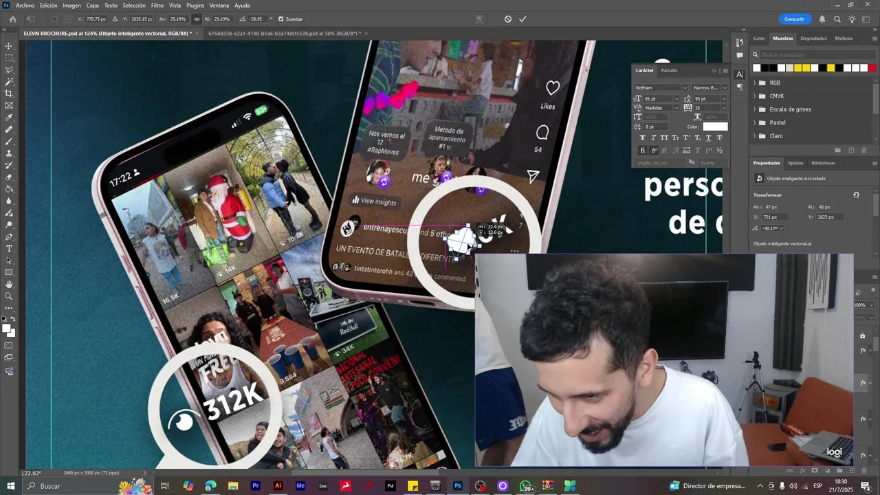Expand the Pastel swatch folder

pyautogui.click(x=755, y=122)
